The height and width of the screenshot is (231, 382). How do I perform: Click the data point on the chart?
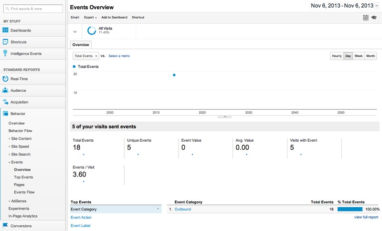tap(174, 75)
